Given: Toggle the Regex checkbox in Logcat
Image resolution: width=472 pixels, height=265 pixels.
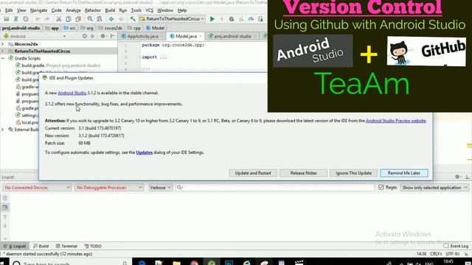Looking at the screenshot, I should (381, 187).
